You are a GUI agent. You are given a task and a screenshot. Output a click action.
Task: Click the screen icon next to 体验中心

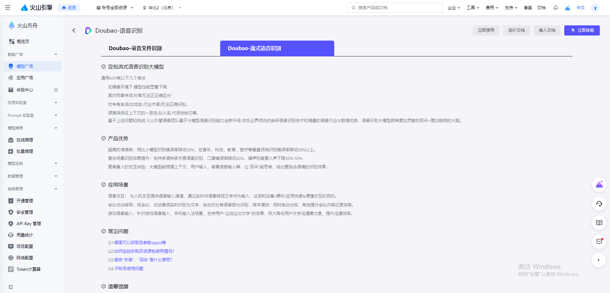tap(56, 90)
